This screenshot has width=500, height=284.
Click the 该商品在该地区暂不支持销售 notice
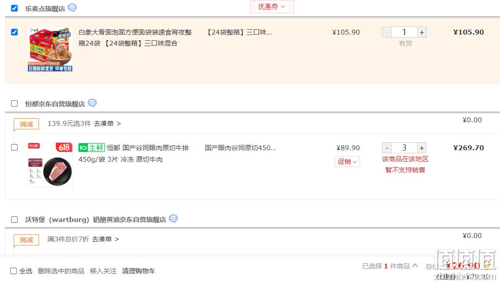(x=405, y=164)
